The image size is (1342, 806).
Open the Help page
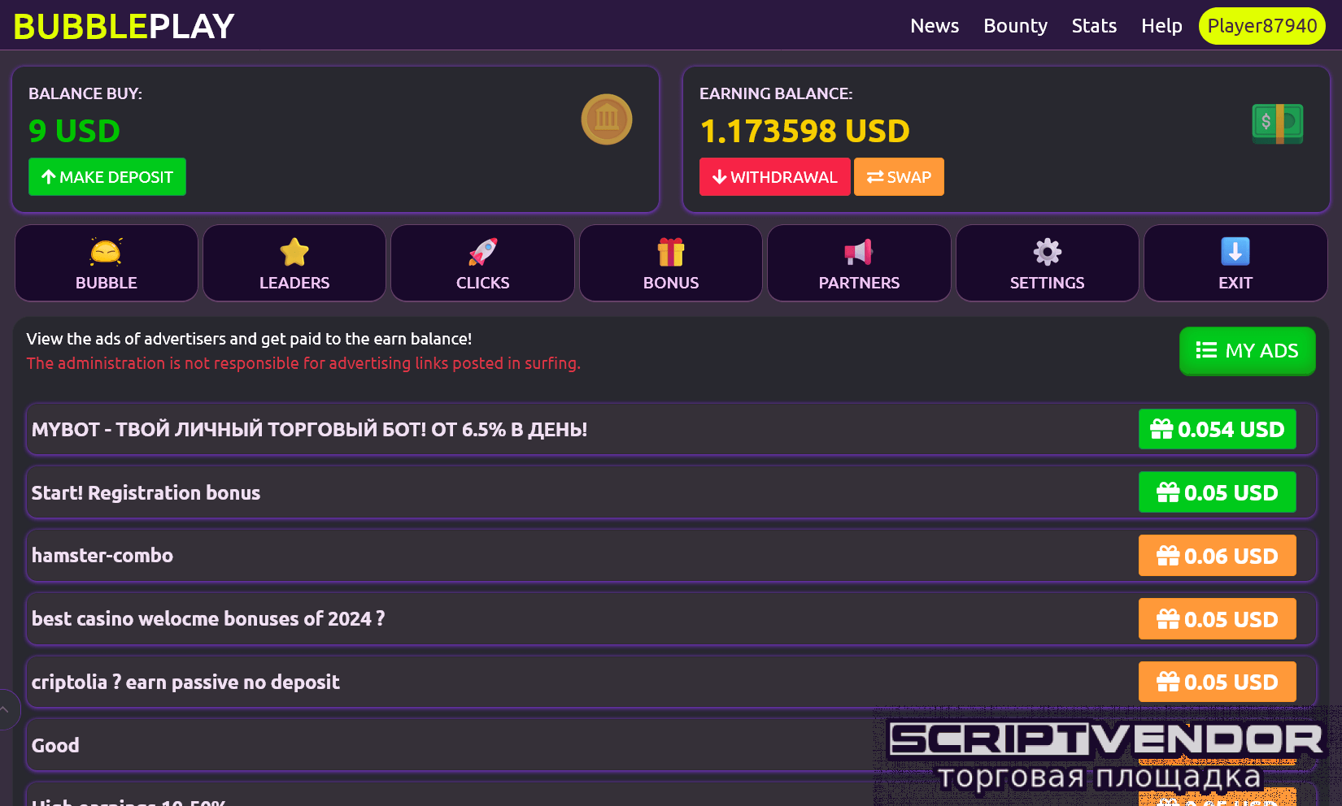[1161, 26]
